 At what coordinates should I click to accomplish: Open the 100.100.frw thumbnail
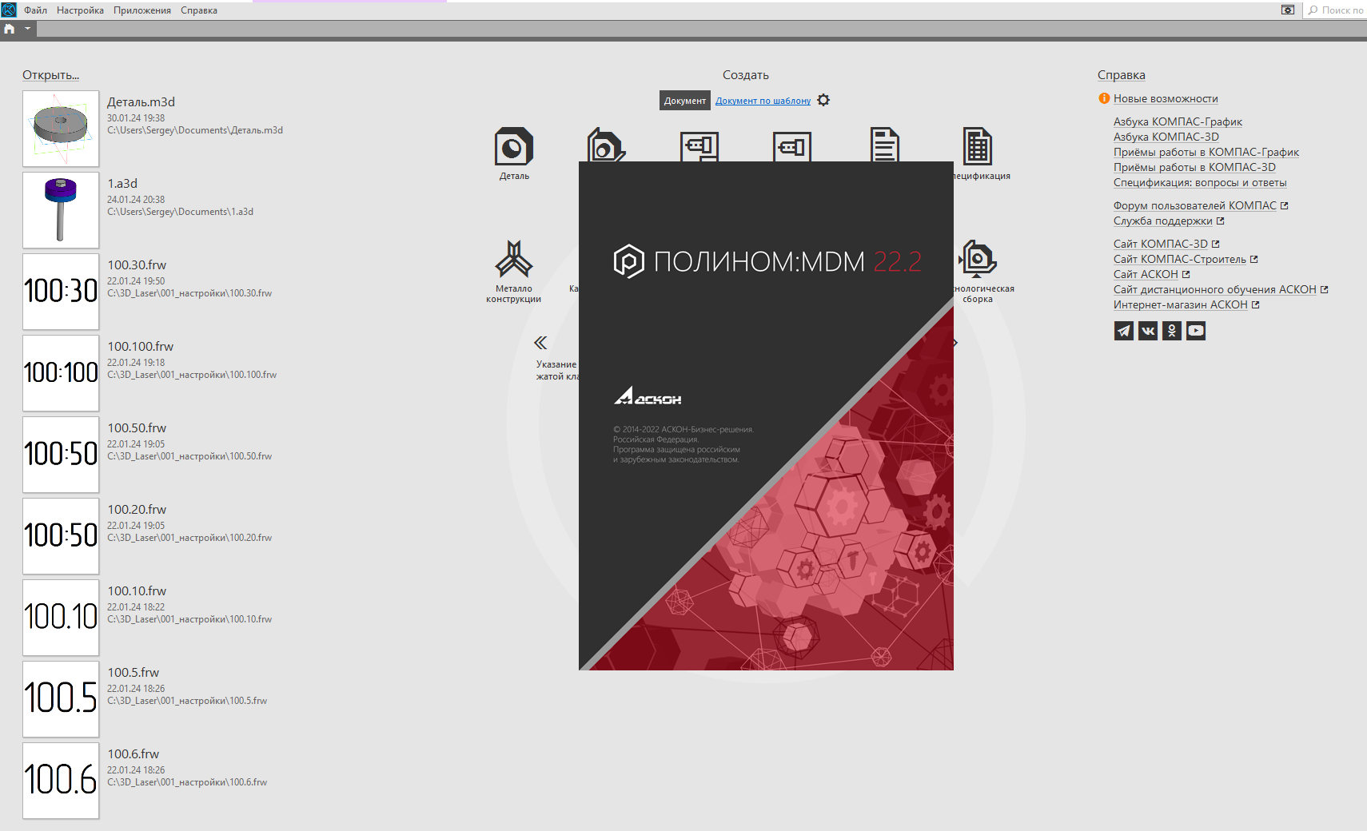click(x=61, y=373)
